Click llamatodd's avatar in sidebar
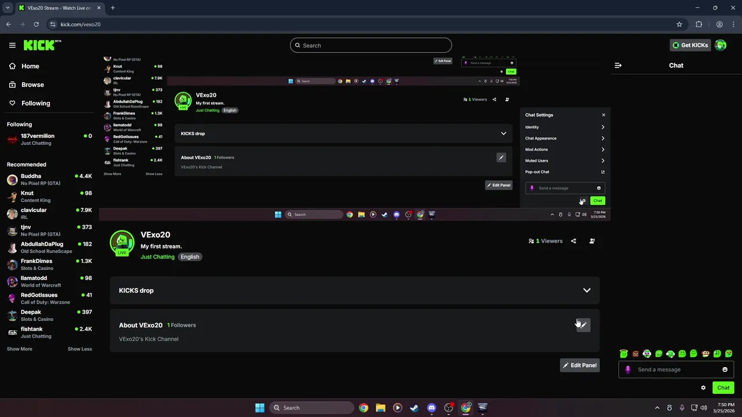 tap(12, 281)
